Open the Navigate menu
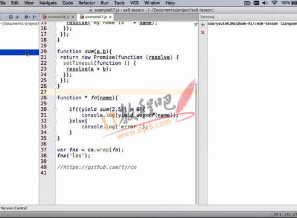The image size is (297, 218). (x=48, y=3)
